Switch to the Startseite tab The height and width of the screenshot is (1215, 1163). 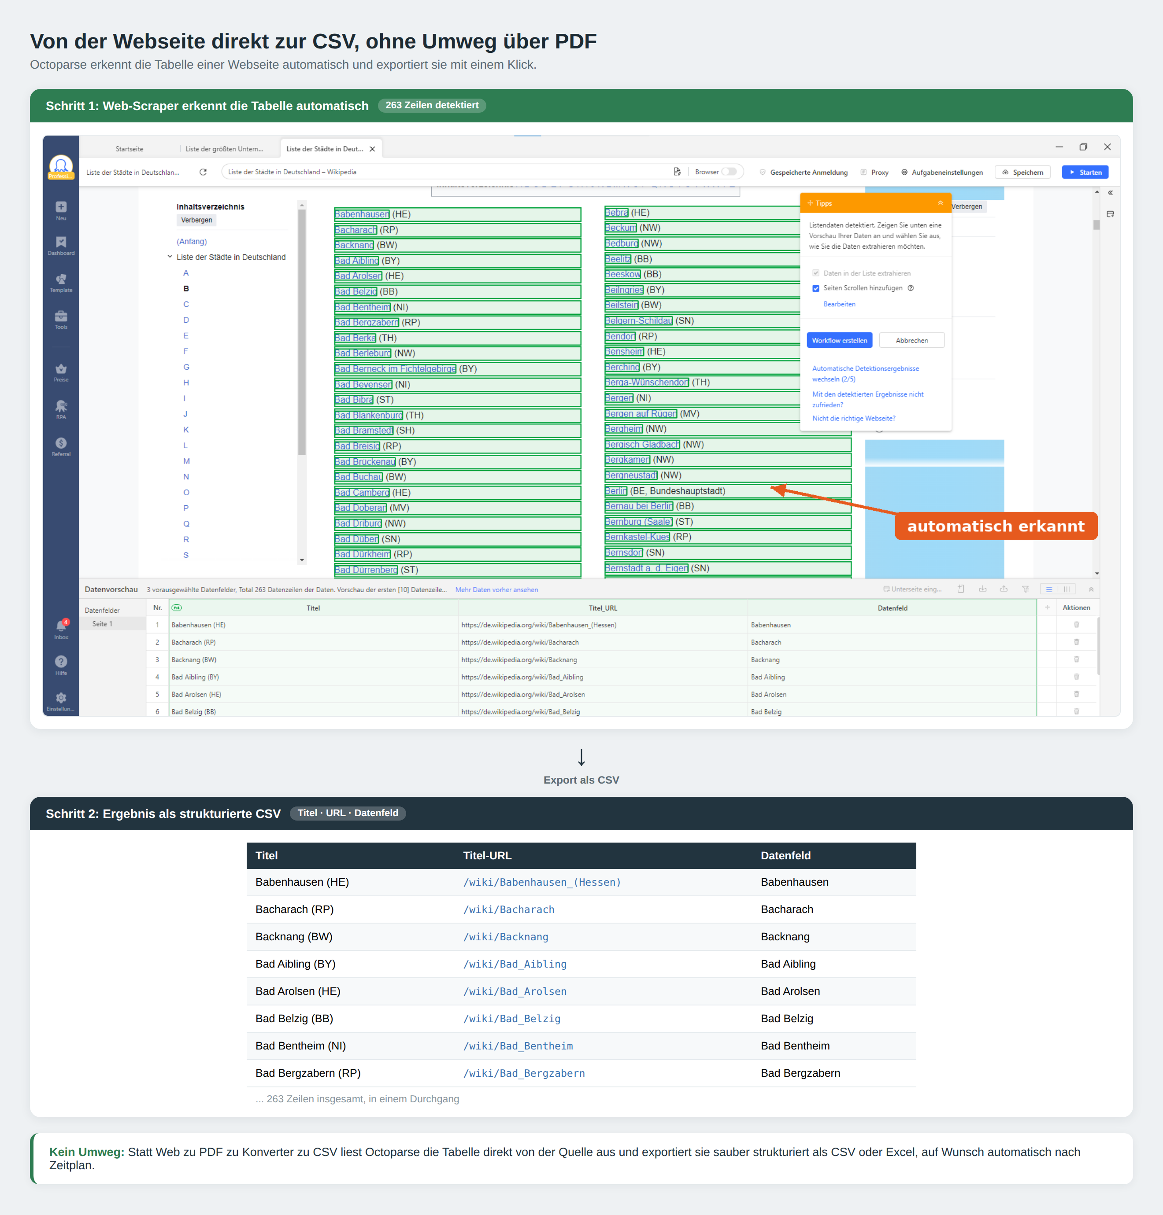(129, 149)
